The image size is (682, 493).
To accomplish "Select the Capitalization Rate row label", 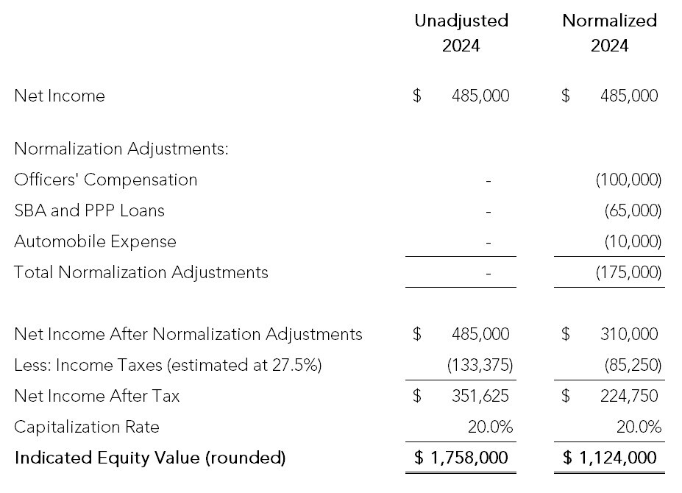I will tap(86, 427).
